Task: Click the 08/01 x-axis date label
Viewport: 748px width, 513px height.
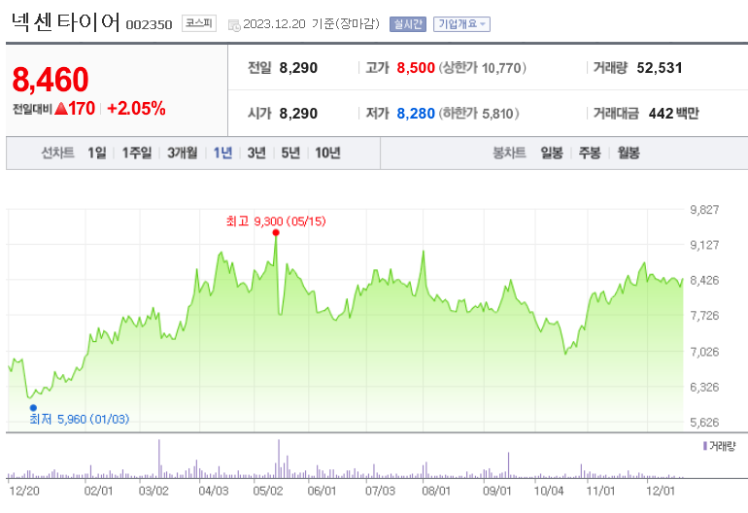Action: (x=436, y=491)
